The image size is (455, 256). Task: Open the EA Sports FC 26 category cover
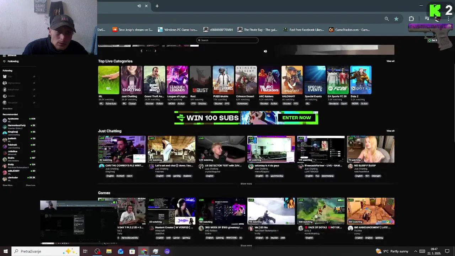pos(338,80)
